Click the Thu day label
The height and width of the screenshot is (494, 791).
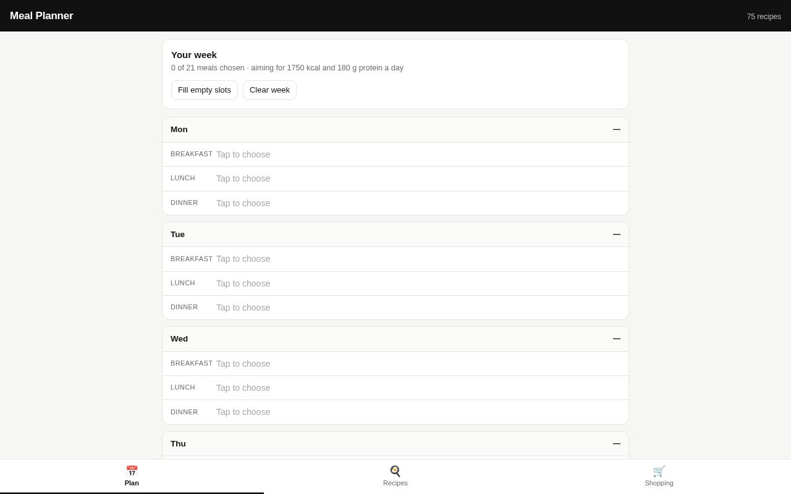click(178, 444)
